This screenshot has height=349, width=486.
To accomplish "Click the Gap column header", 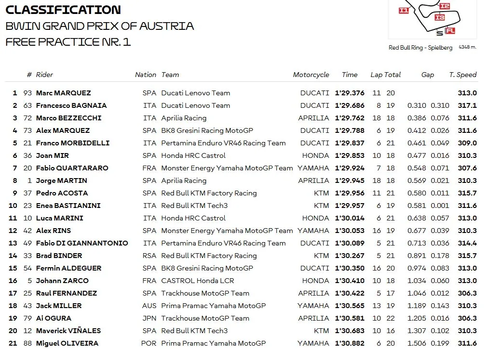I will click(x=428, y=75).
